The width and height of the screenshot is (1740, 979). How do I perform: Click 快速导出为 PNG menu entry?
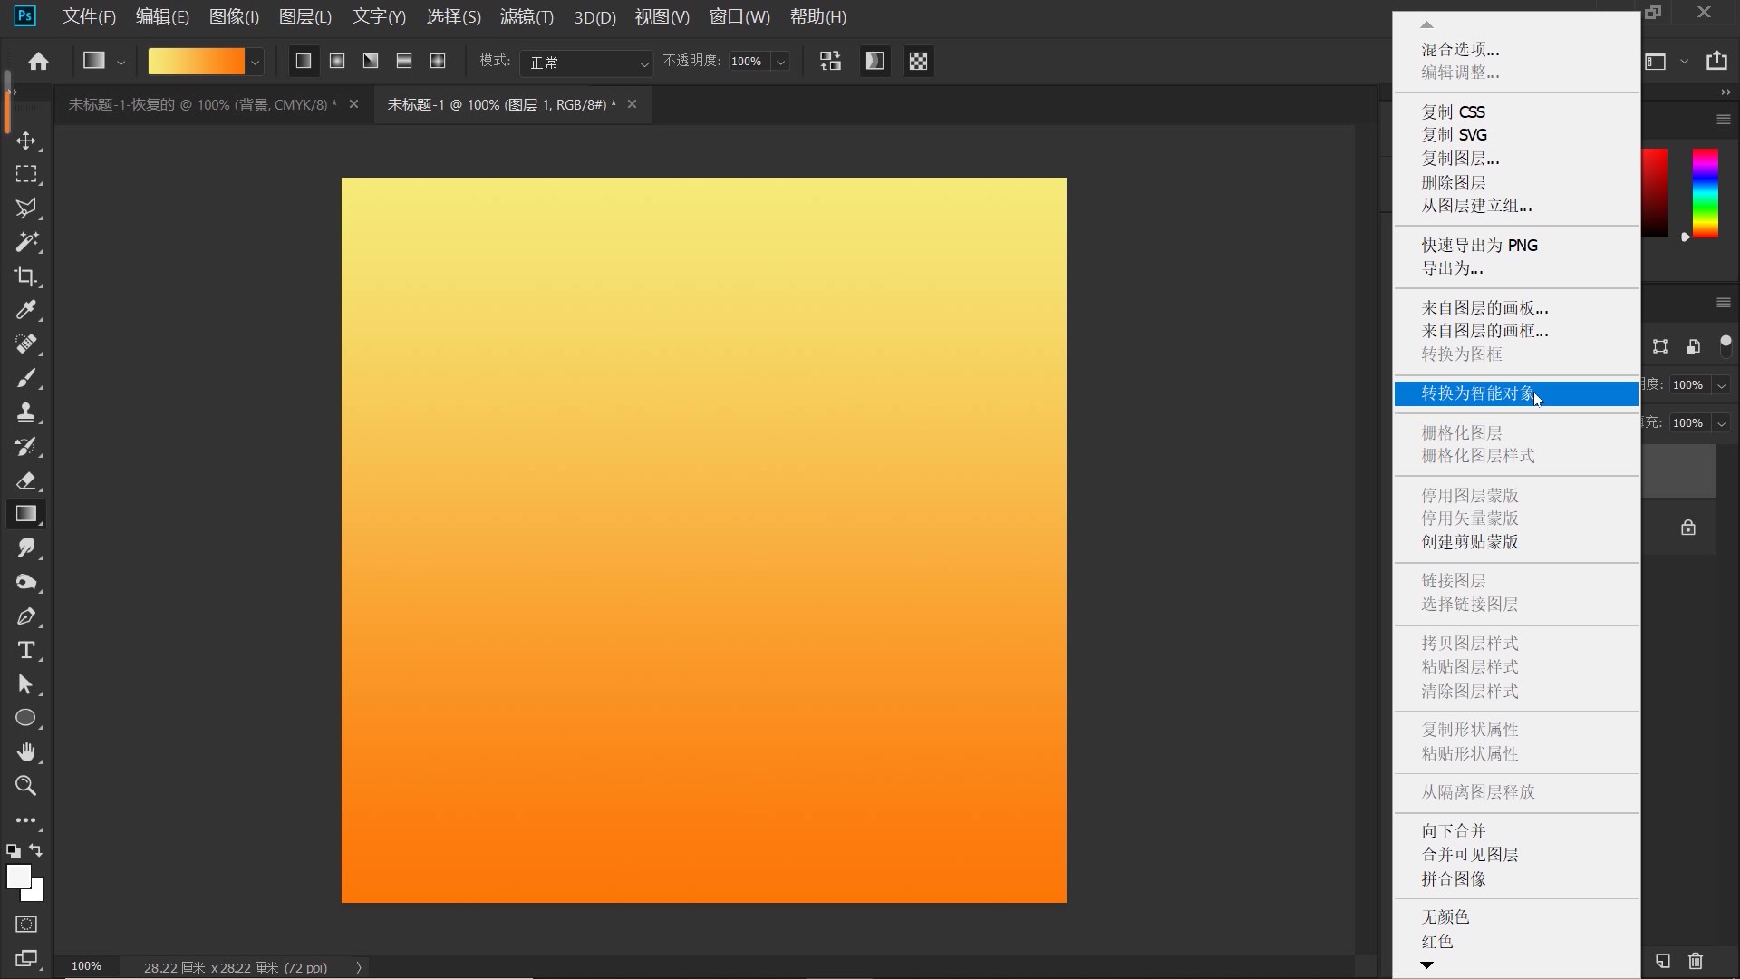(x=1479, y=246)
